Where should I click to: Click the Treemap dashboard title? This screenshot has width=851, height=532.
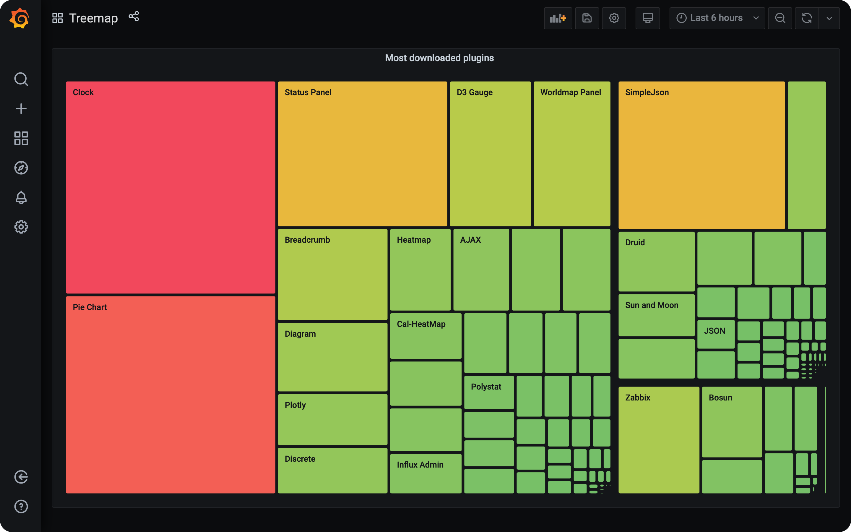tap(93, 18)
